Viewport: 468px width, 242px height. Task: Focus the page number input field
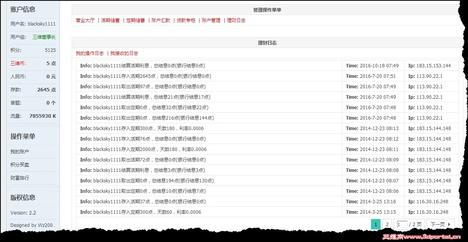coord(402,224)
